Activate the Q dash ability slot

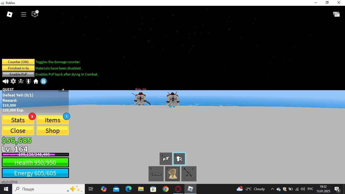click(166, 159)
